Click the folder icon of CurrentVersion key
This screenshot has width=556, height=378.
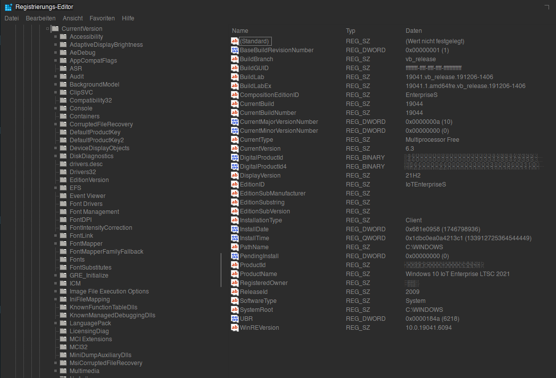[55, 28]
